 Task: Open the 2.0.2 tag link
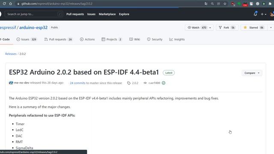click(x=133, y=83)
